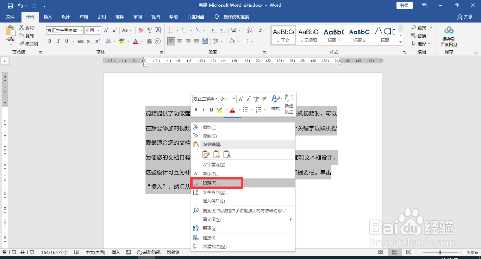Viewport: 481px width, 259px height.
Task: Toggle Superscript formatting on
Action: pos(98,41)
